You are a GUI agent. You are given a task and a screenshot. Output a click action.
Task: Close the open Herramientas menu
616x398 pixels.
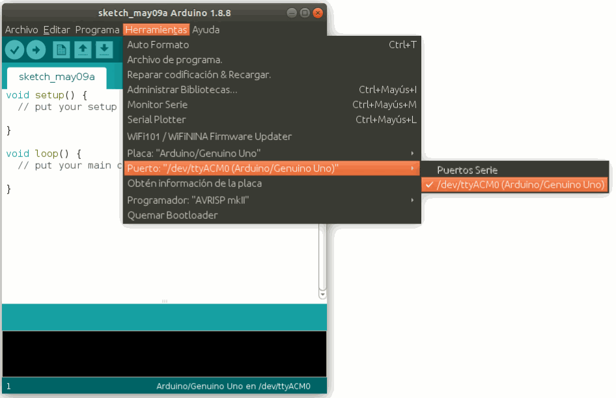[x=156, y=30]
